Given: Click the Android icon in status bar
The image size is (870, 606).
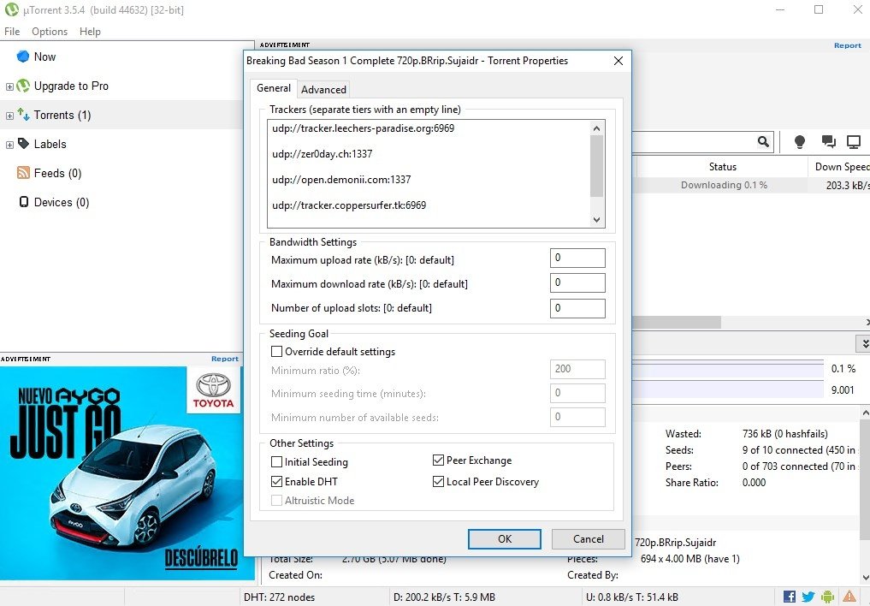Looking at the screenshot, I should 827,597.
